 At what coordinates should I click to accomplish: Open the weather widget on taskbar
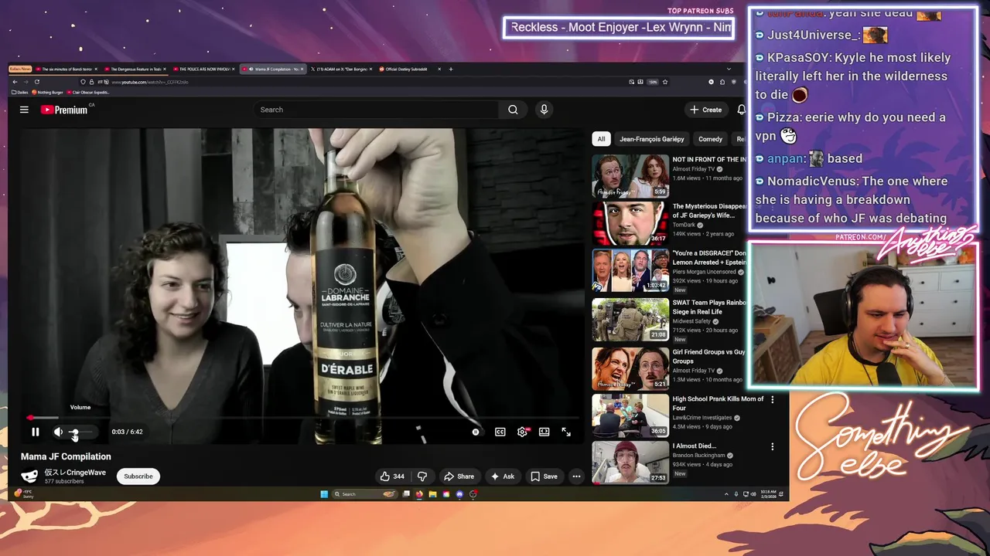(x=24, y=494)
